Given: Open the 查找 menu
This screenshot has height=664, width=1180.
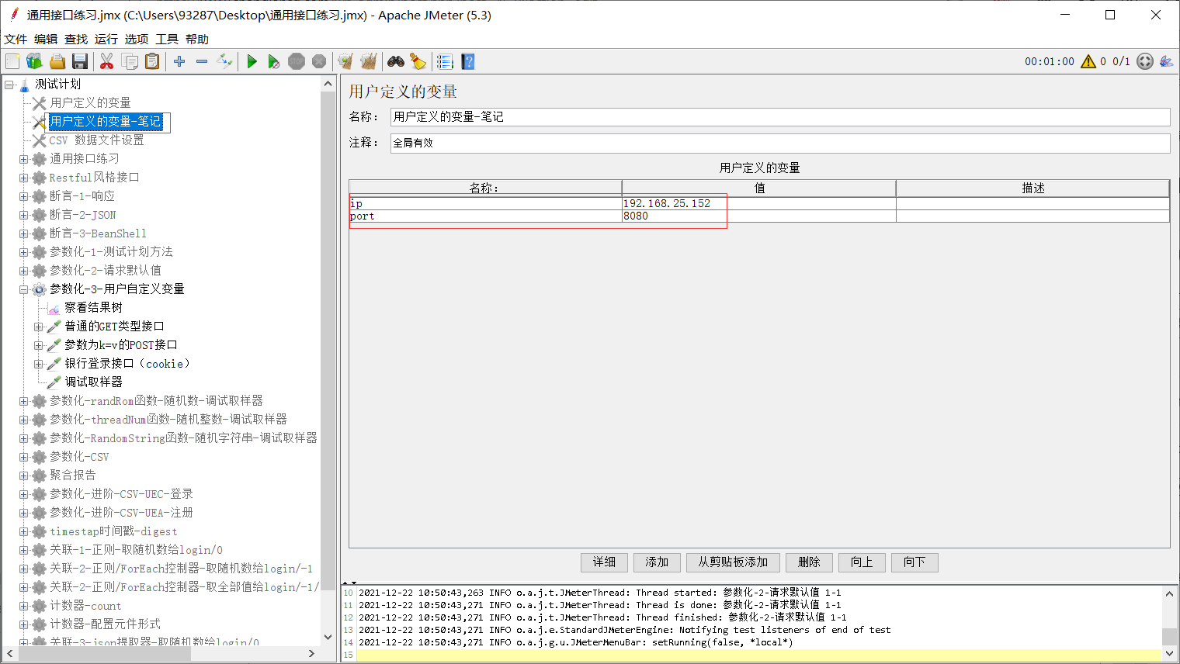Looking at the screenshot, I should coord(76,39).
